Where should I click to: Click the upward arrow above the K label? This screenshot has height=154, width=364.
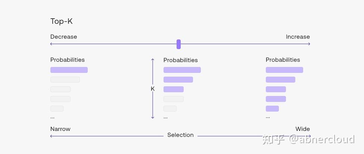point(153,60)
